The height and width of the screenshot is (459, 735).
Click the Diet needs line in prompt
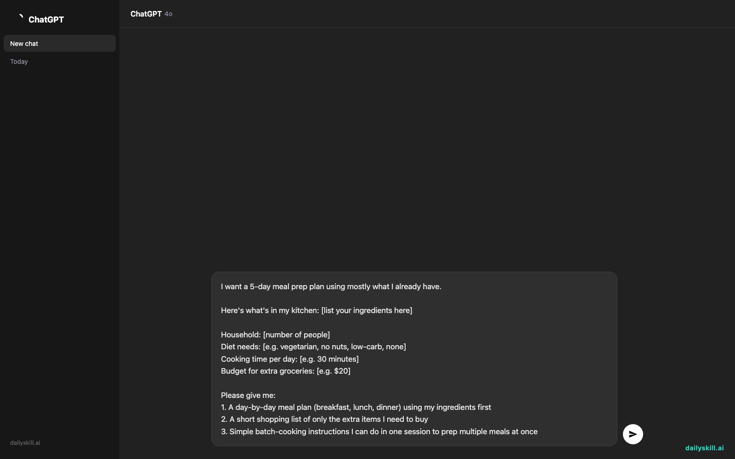click(313, 347)
